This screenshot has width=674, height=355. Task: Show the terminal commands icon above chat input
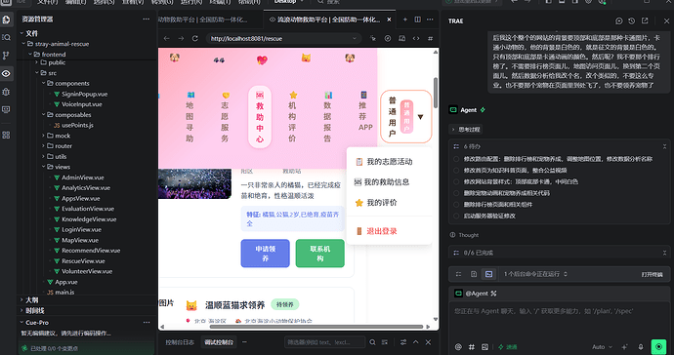click(x=488, y=274)
